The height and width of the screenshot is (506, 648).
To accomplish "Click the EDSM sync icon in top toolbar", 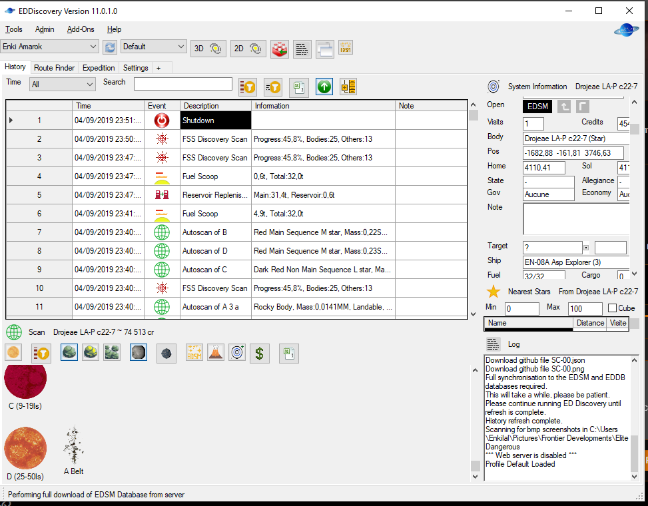I will point(346,47).
